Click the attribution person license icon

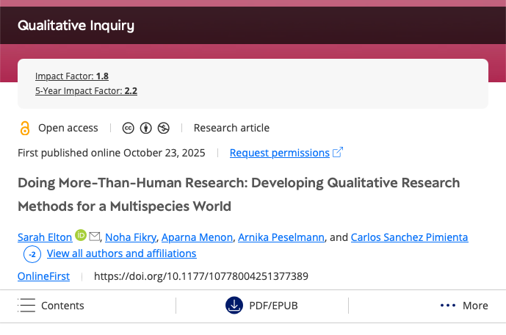click(146, 128)
